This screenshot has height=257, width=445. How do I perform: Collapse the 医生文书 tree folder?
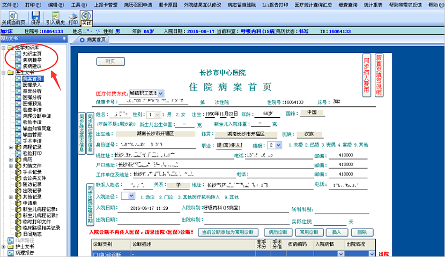point(3,72)
